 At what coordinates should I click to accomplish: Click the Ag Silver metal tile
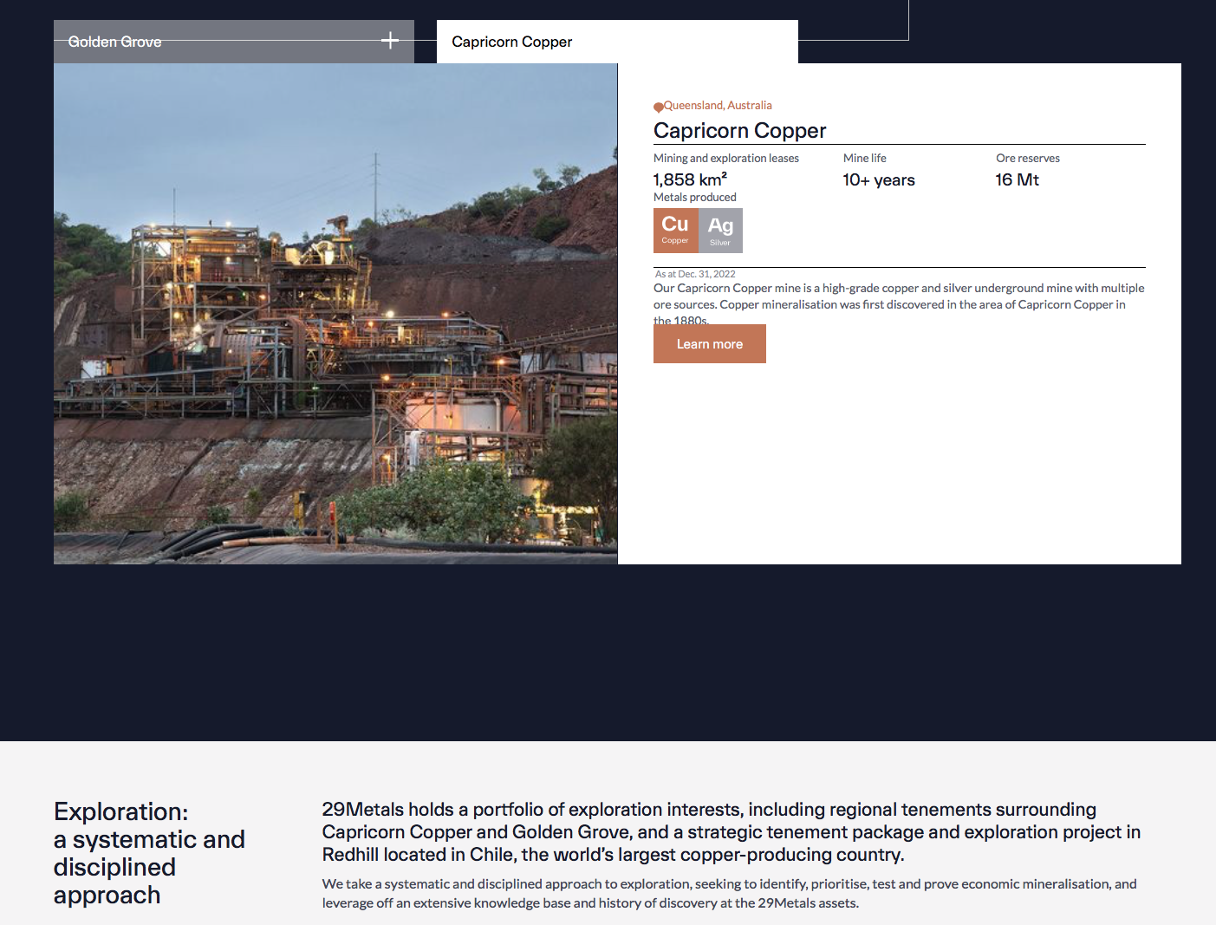tap(720, 231)
